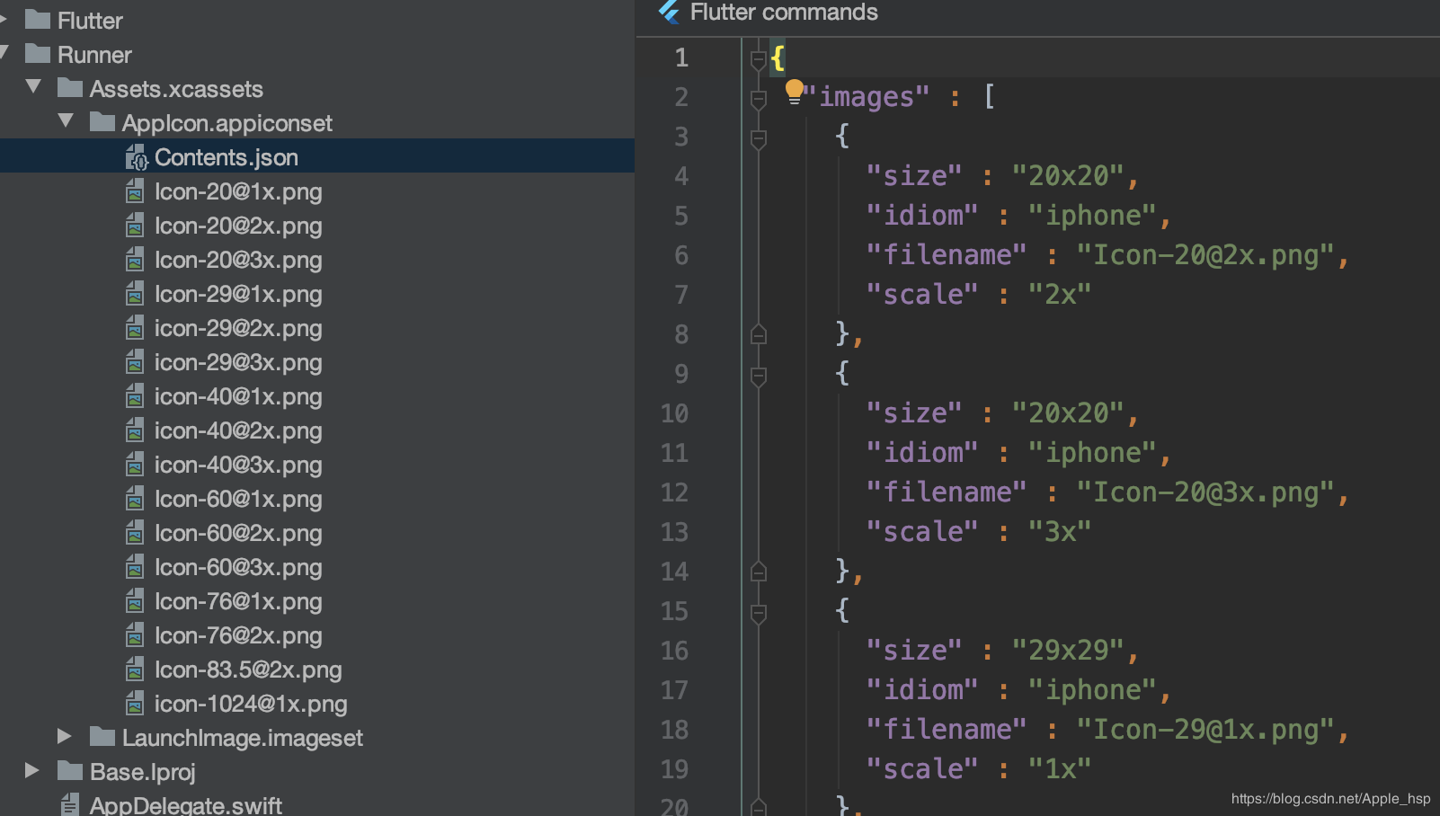Select Icon-60@3x.png in the file tree
The height and width of the screenshot is (816, 1440).
click(238, 567)
